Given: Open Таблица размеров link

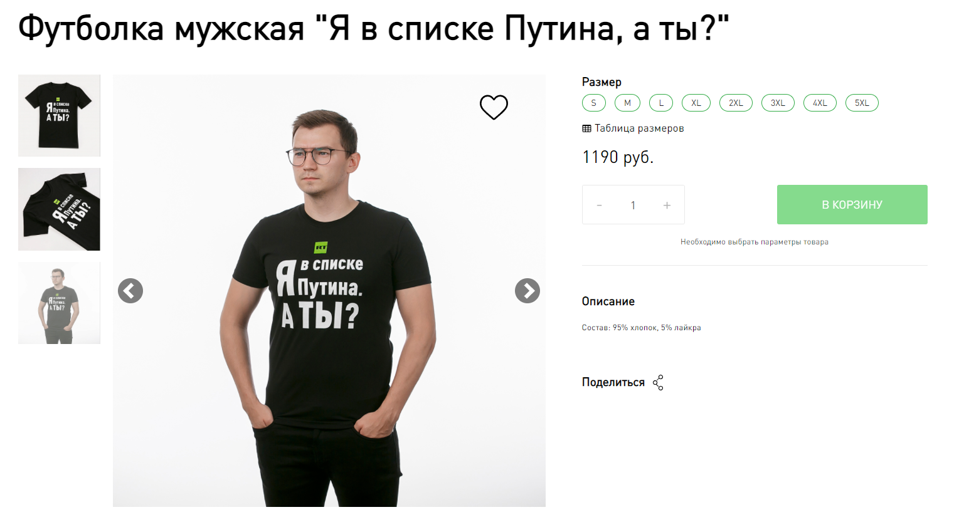Looking at the screenshot, I should point(639,128).
